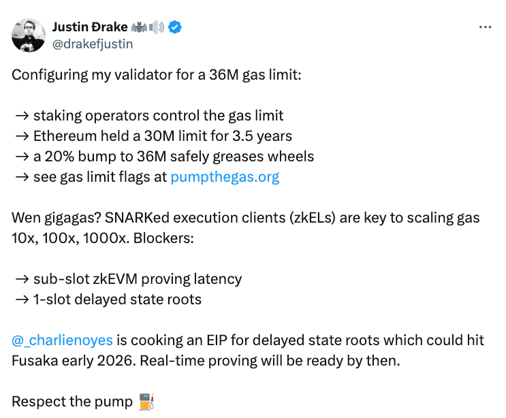Click the 'Configuring my validator' opening line
This screenshot has width=506, height=418.
coord(157,75)
